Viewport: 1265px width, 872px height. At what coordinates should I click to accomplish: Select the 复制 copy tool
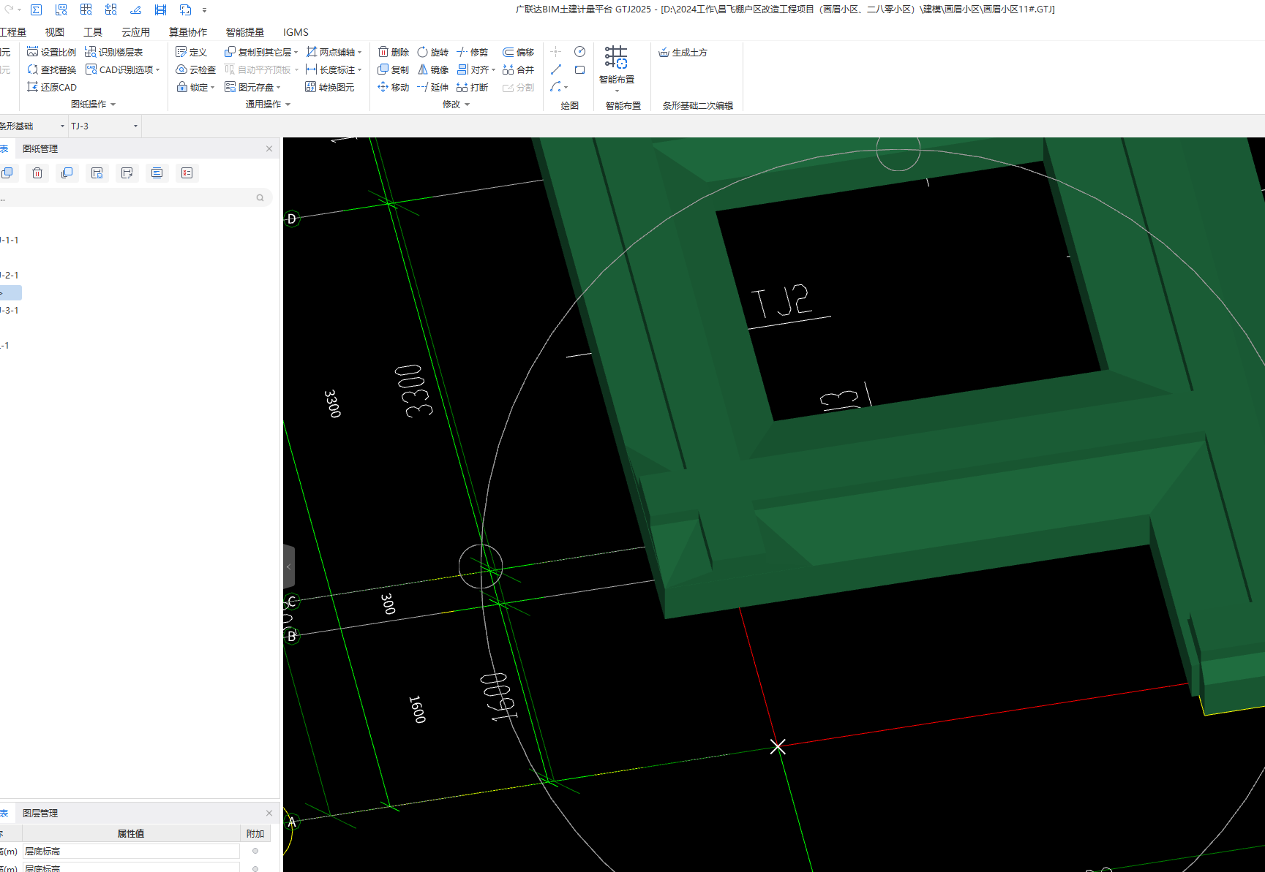coord(393,69)
